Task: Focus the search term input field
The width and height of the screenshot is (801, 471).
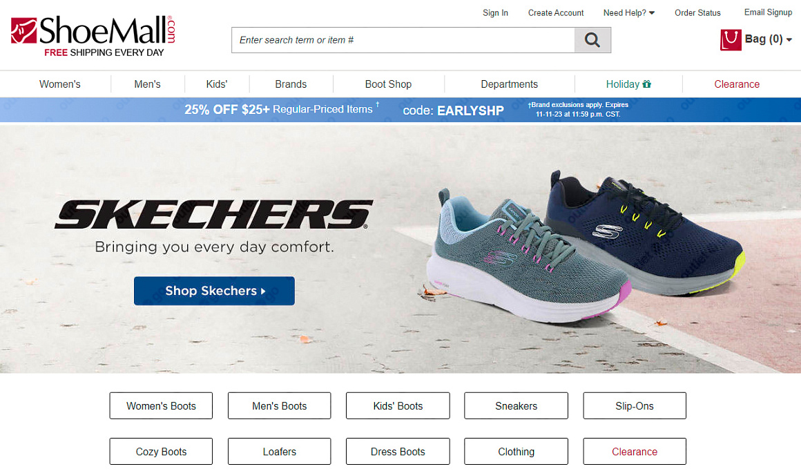Action: point(403,40)
